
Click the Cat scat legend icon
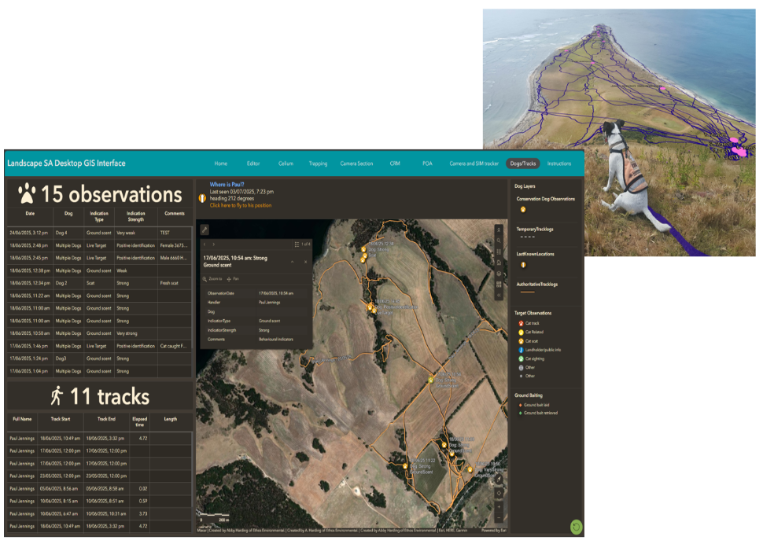521,341
